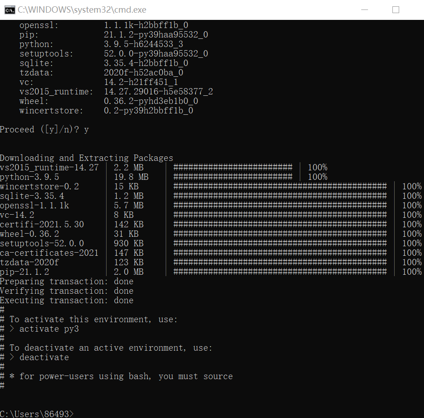Click the 'wheel:' package label in list
The image size is (424, 418).
click(34, 101)
